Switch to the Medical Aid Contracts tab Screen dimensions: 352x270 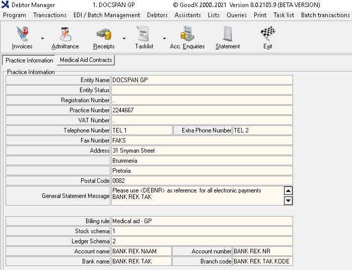(x=86, y=60)
